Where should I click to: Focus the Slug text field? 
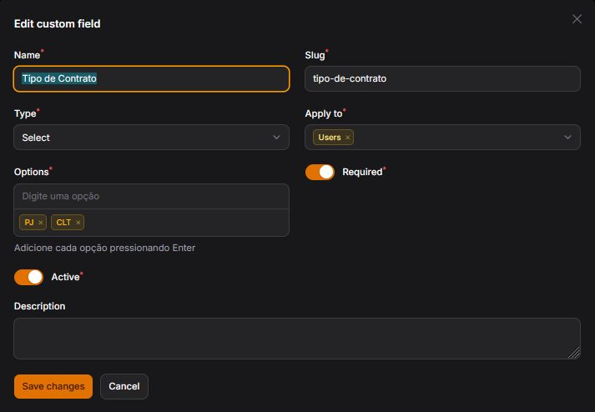pyautogui.click(x=442, y=78)
